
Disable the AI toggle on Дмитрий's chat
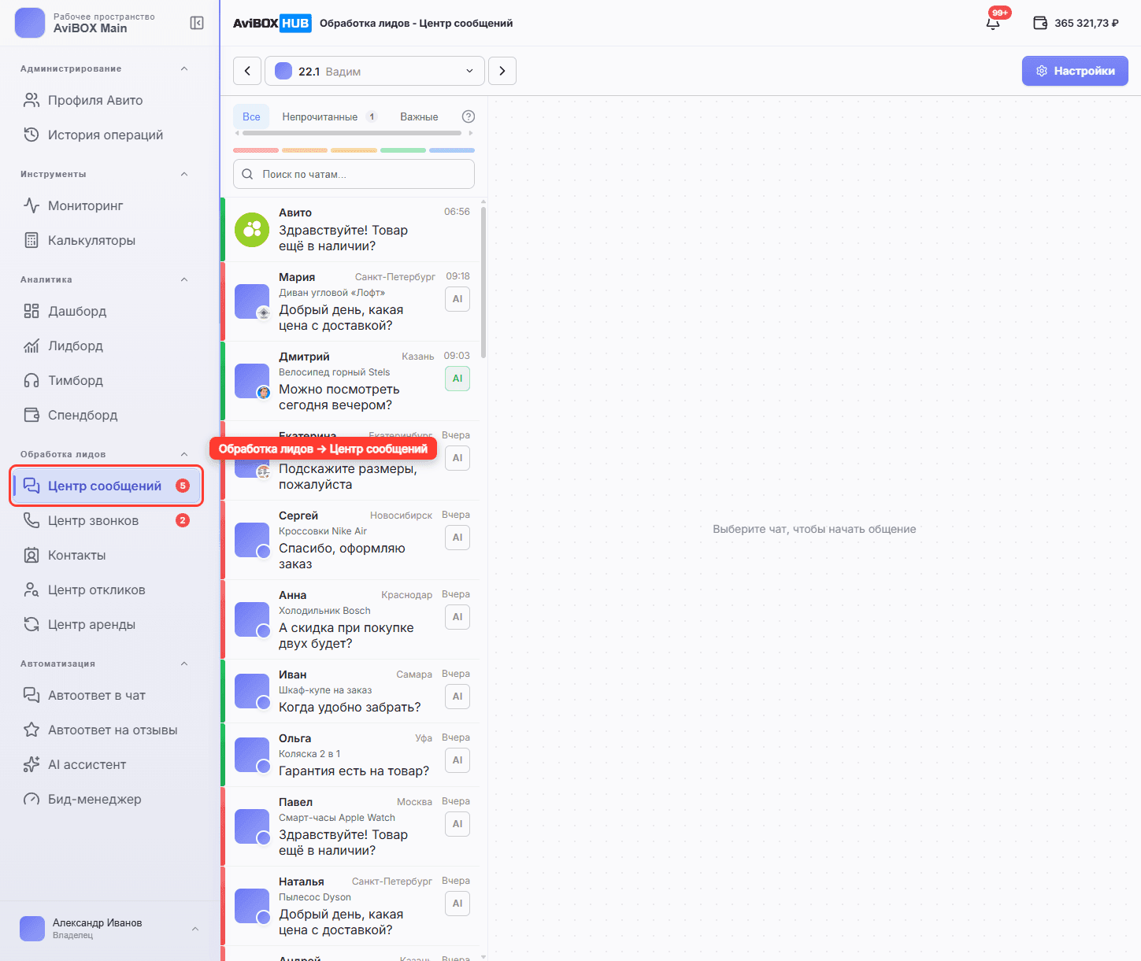click(x=458, y=379)
